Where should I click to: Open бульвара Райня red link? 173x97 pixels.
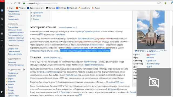(104, 39)
